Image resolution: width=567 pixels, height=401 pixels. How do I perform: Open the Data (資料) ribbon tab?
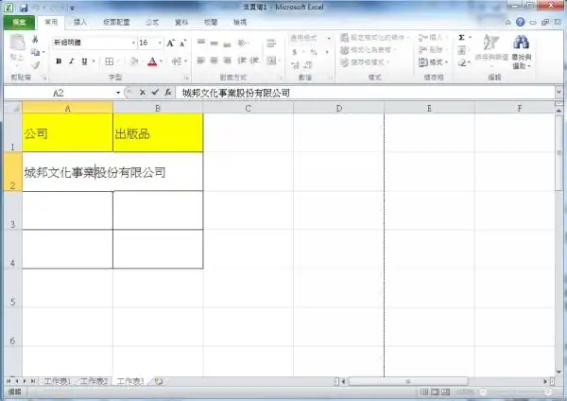[x=181, y=23]
